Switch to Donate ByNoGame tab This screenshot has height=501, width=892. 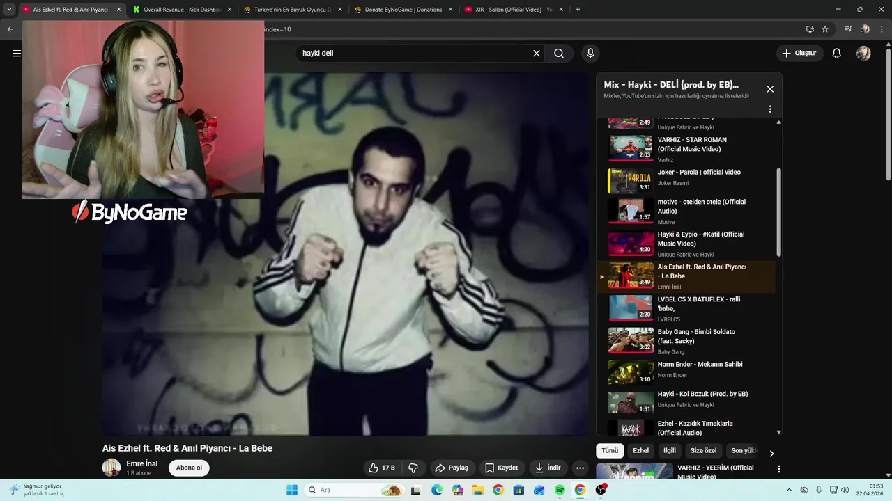(x=403, y=10)
